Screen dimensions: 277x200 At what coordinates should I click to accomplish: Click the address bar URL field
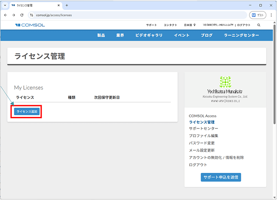point(127,15)
